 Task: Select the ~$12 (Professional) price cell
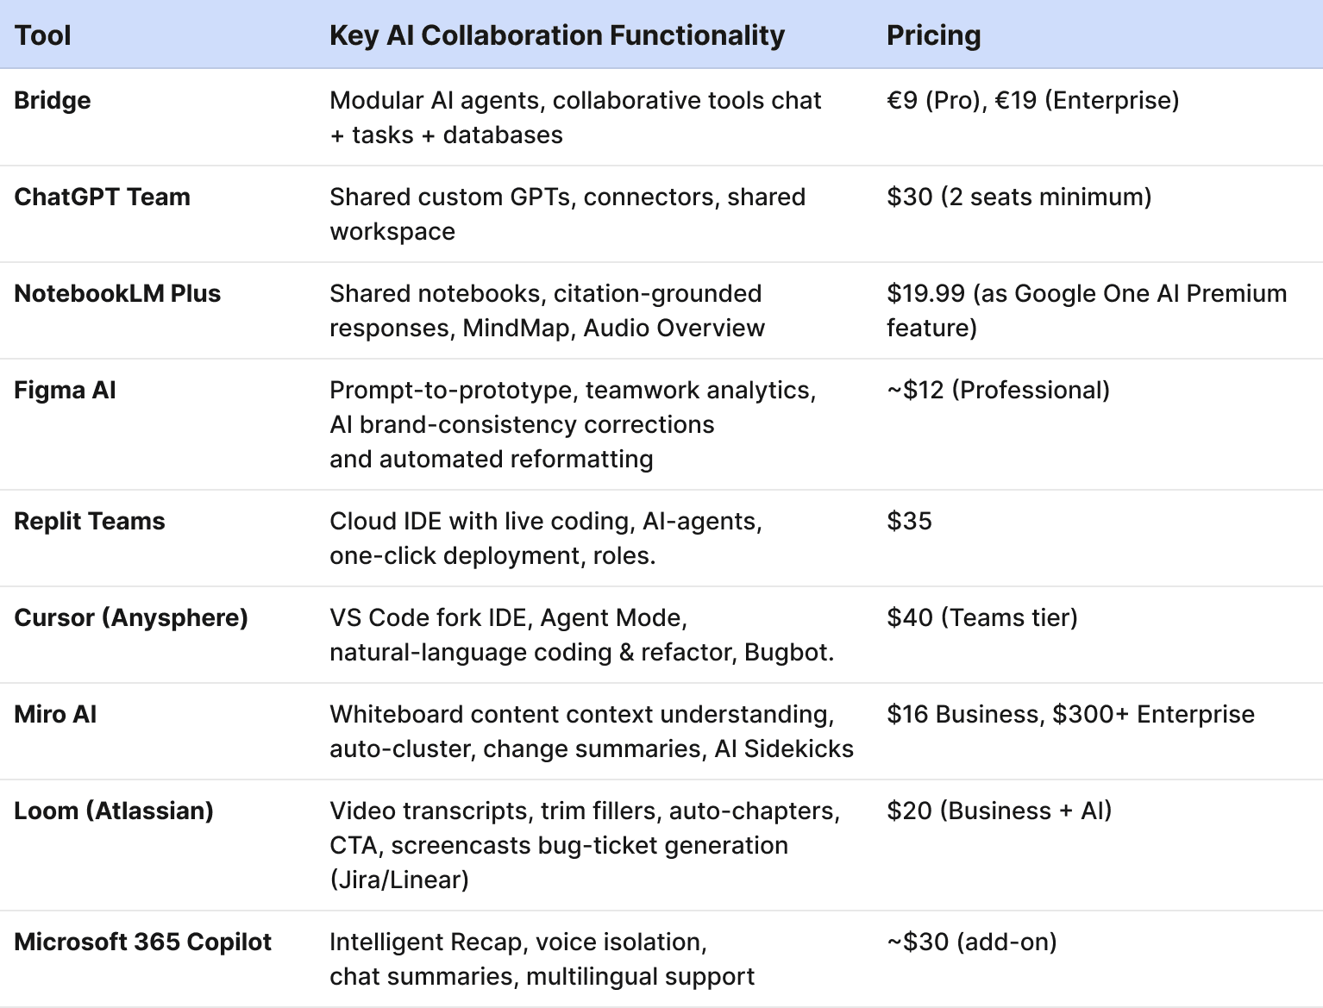point(998,390)
